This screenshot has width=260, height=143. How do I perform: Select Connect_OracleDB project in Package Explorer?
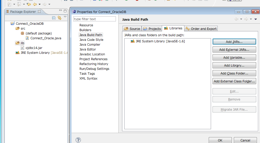click(30, 23)
